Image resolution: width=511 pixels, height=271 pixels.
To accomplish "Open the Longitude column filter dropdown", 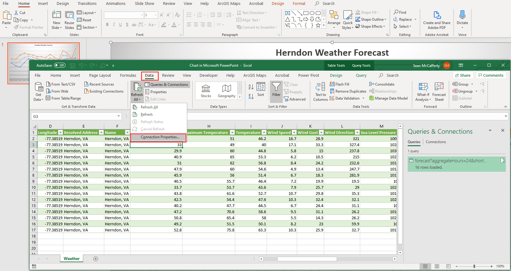I will (60, 132).
